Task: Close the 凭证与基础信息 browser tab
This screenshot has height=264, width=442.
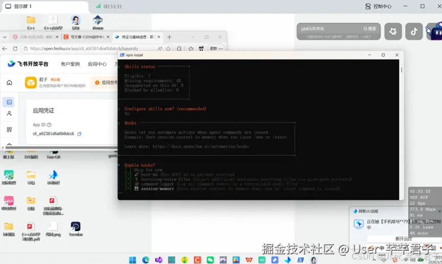Action: click(159, 37)
